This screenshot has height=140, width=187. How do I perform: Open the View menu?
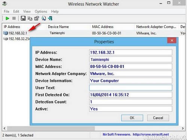(x=27, y=12)
